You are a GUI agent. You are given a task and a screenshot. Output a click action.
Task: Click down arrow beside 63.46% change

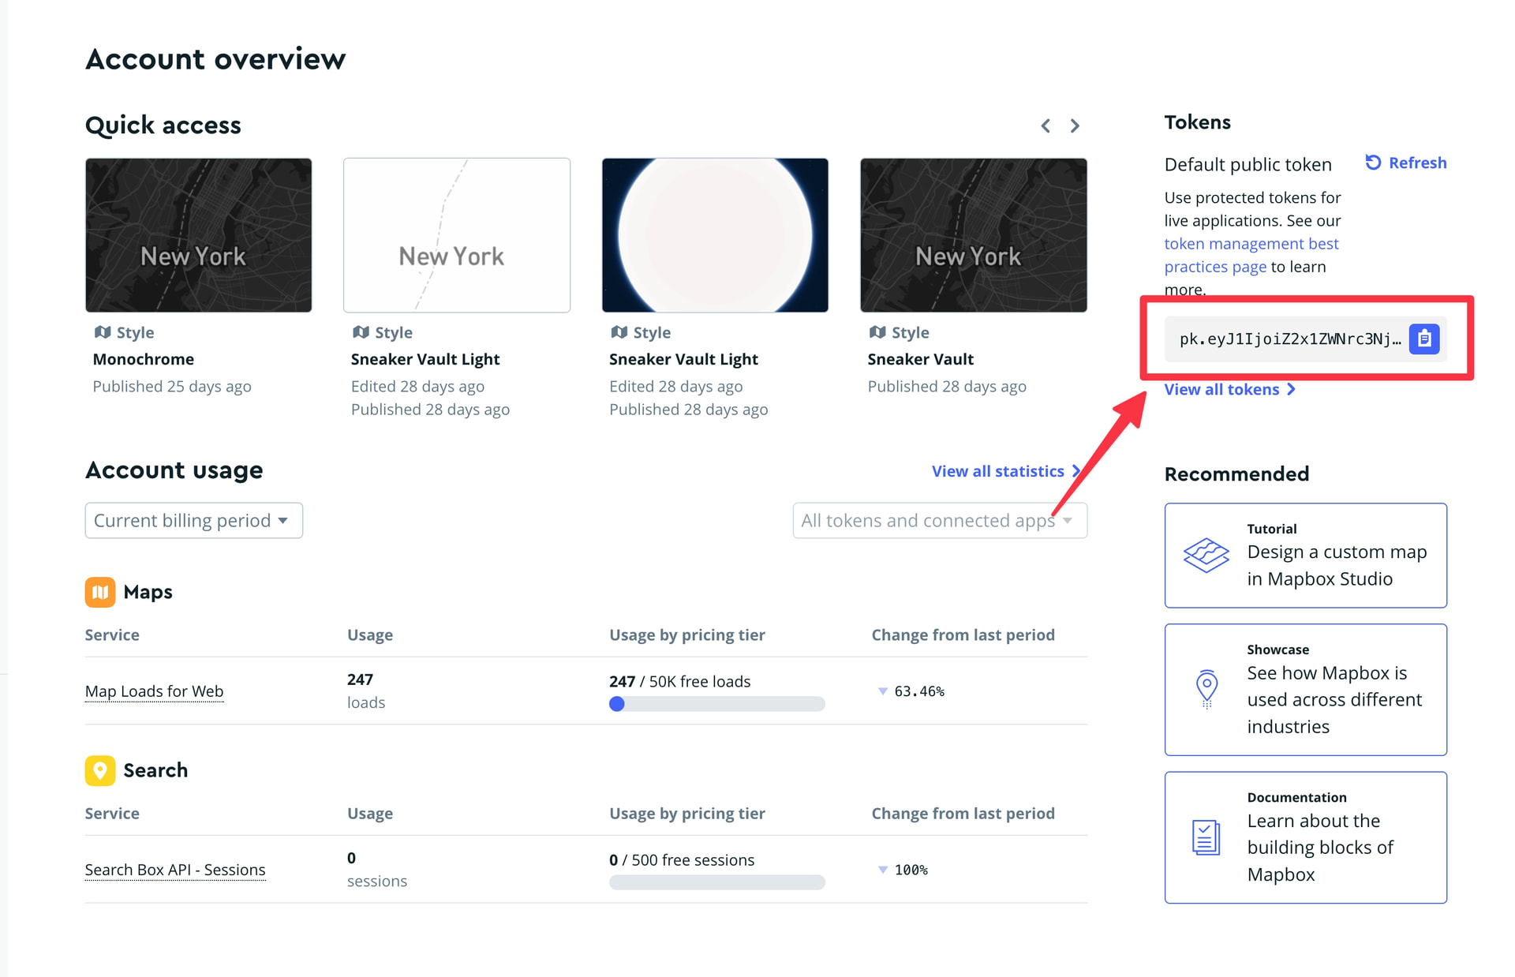tap(882, 691)
